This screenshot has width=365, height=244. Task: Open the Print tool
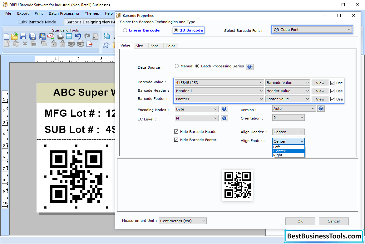tap(59, 36)
